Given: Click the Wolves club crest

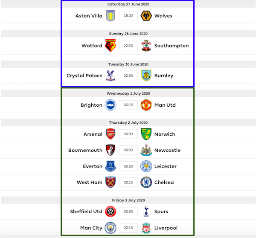Looking at the screenshot, I should 146,16.
